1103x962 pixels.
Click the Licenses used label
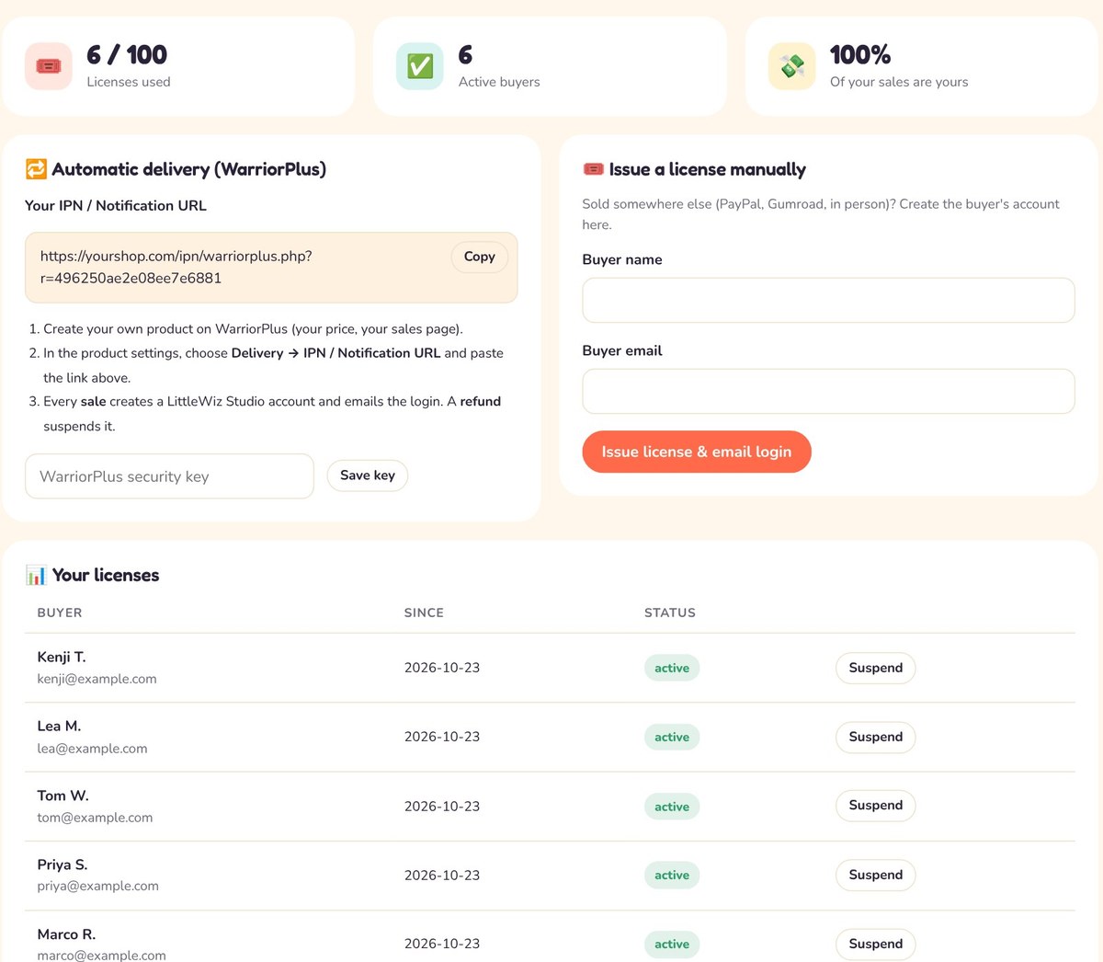(x=129, y=82)
